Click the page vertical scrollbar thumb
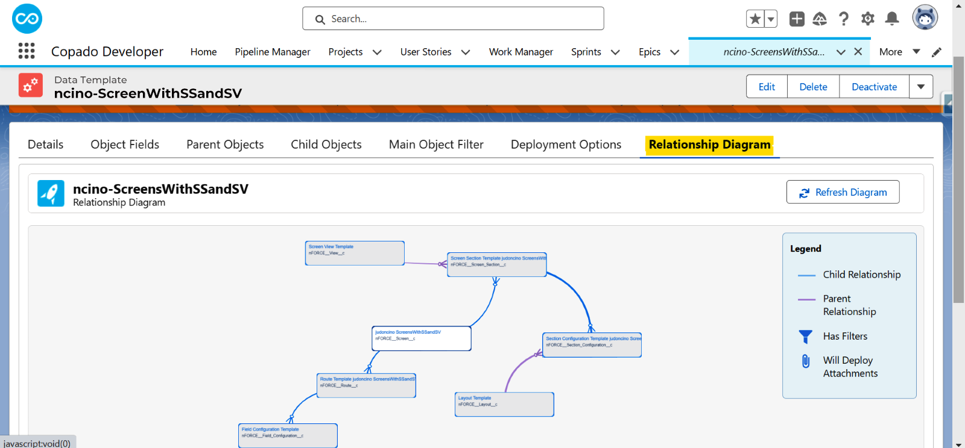The width and height of the screenshot is (965, 448). [x=958, y=179]
